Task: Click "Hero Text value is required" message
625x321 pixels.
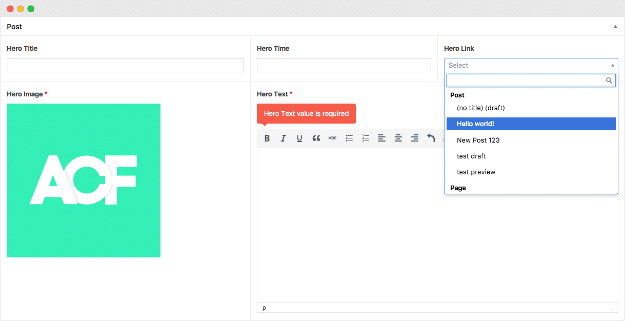Action: pos(306,113)
